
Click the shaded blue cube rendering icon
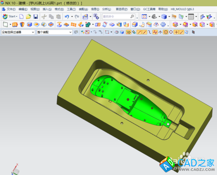coord(164,17)
